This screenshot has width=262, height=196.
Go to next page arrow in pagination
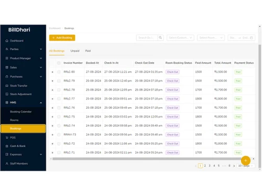pos(234,166)
